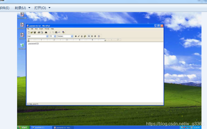Image resolution: width=207 pixels, height=129 pixels.
Task: Expand the Arial font name dropdown
Action: point(47,36)
